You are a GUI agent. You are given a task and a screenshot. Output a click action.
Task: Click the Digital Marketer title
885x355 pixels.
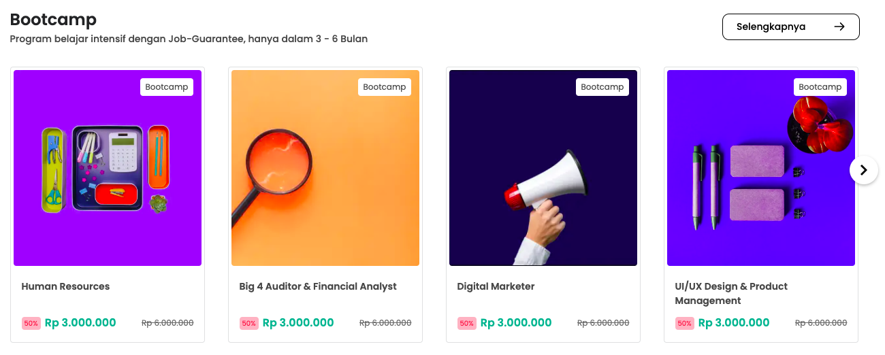[x=496, y=286]
